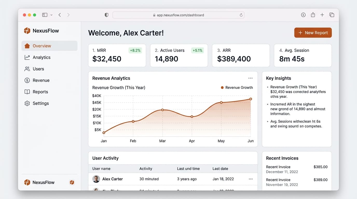This screenshot has height=199, width=357.
Task: Click the ARR value $389,400
Action: [x=234, y=59]
